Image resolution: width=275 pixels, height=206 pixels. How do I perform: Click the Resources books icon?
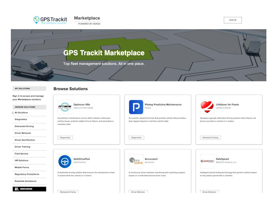[17, 189]
